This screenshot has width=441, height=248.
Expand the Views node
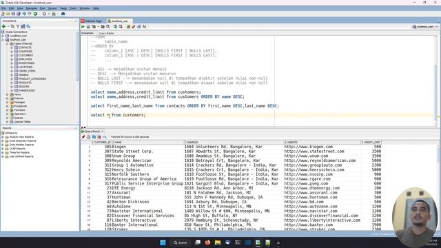pos(7,94)
